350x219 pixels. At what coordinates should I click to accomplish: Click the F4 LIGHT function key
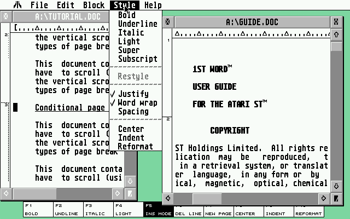[129, 209]
